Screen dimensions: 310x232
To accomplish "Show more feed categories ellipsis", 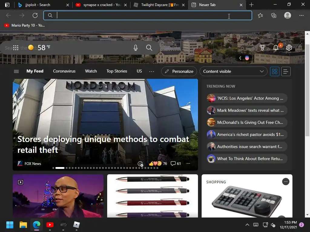I will click(152, 71).
